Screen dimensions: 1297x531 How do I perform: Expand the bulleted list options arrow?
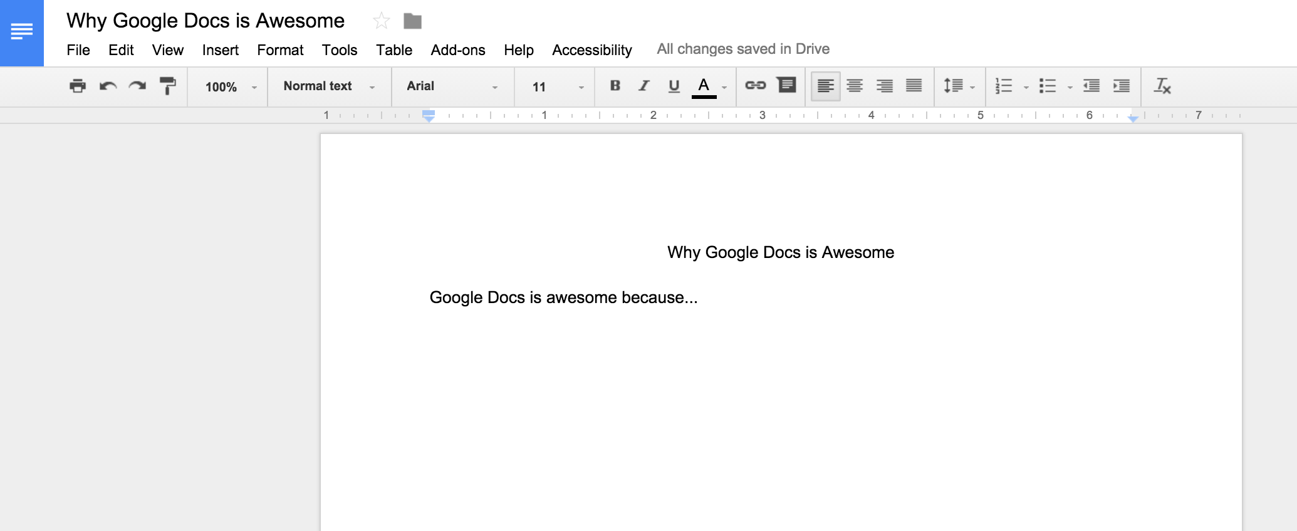tap(1070, 88)
